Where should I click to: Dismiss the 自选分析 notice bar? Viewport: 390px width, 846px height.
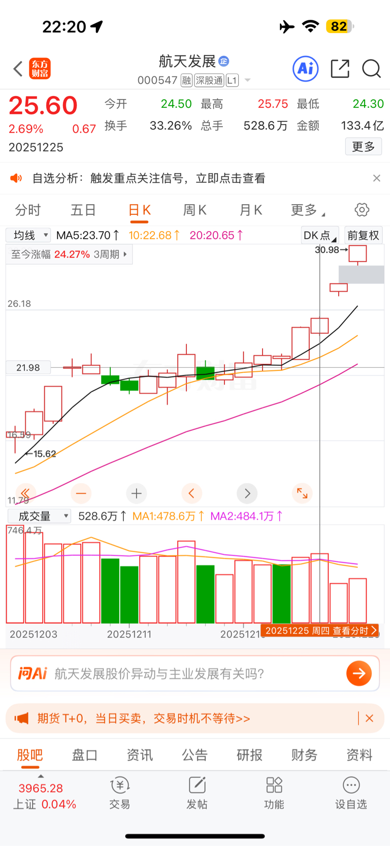(376, 178)
